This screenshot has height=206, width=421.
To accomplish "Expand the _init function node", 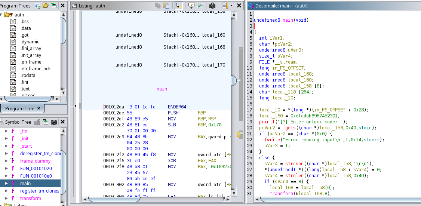I will point(6,139).
